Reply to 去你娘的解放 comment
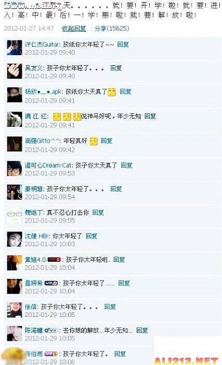Image resolution: width=222 pixels, height=365 pixels. click(x=142, y=330)
